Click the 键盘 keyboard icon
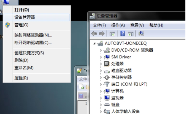Screen dimensions: 186x114 pos(107,105)
